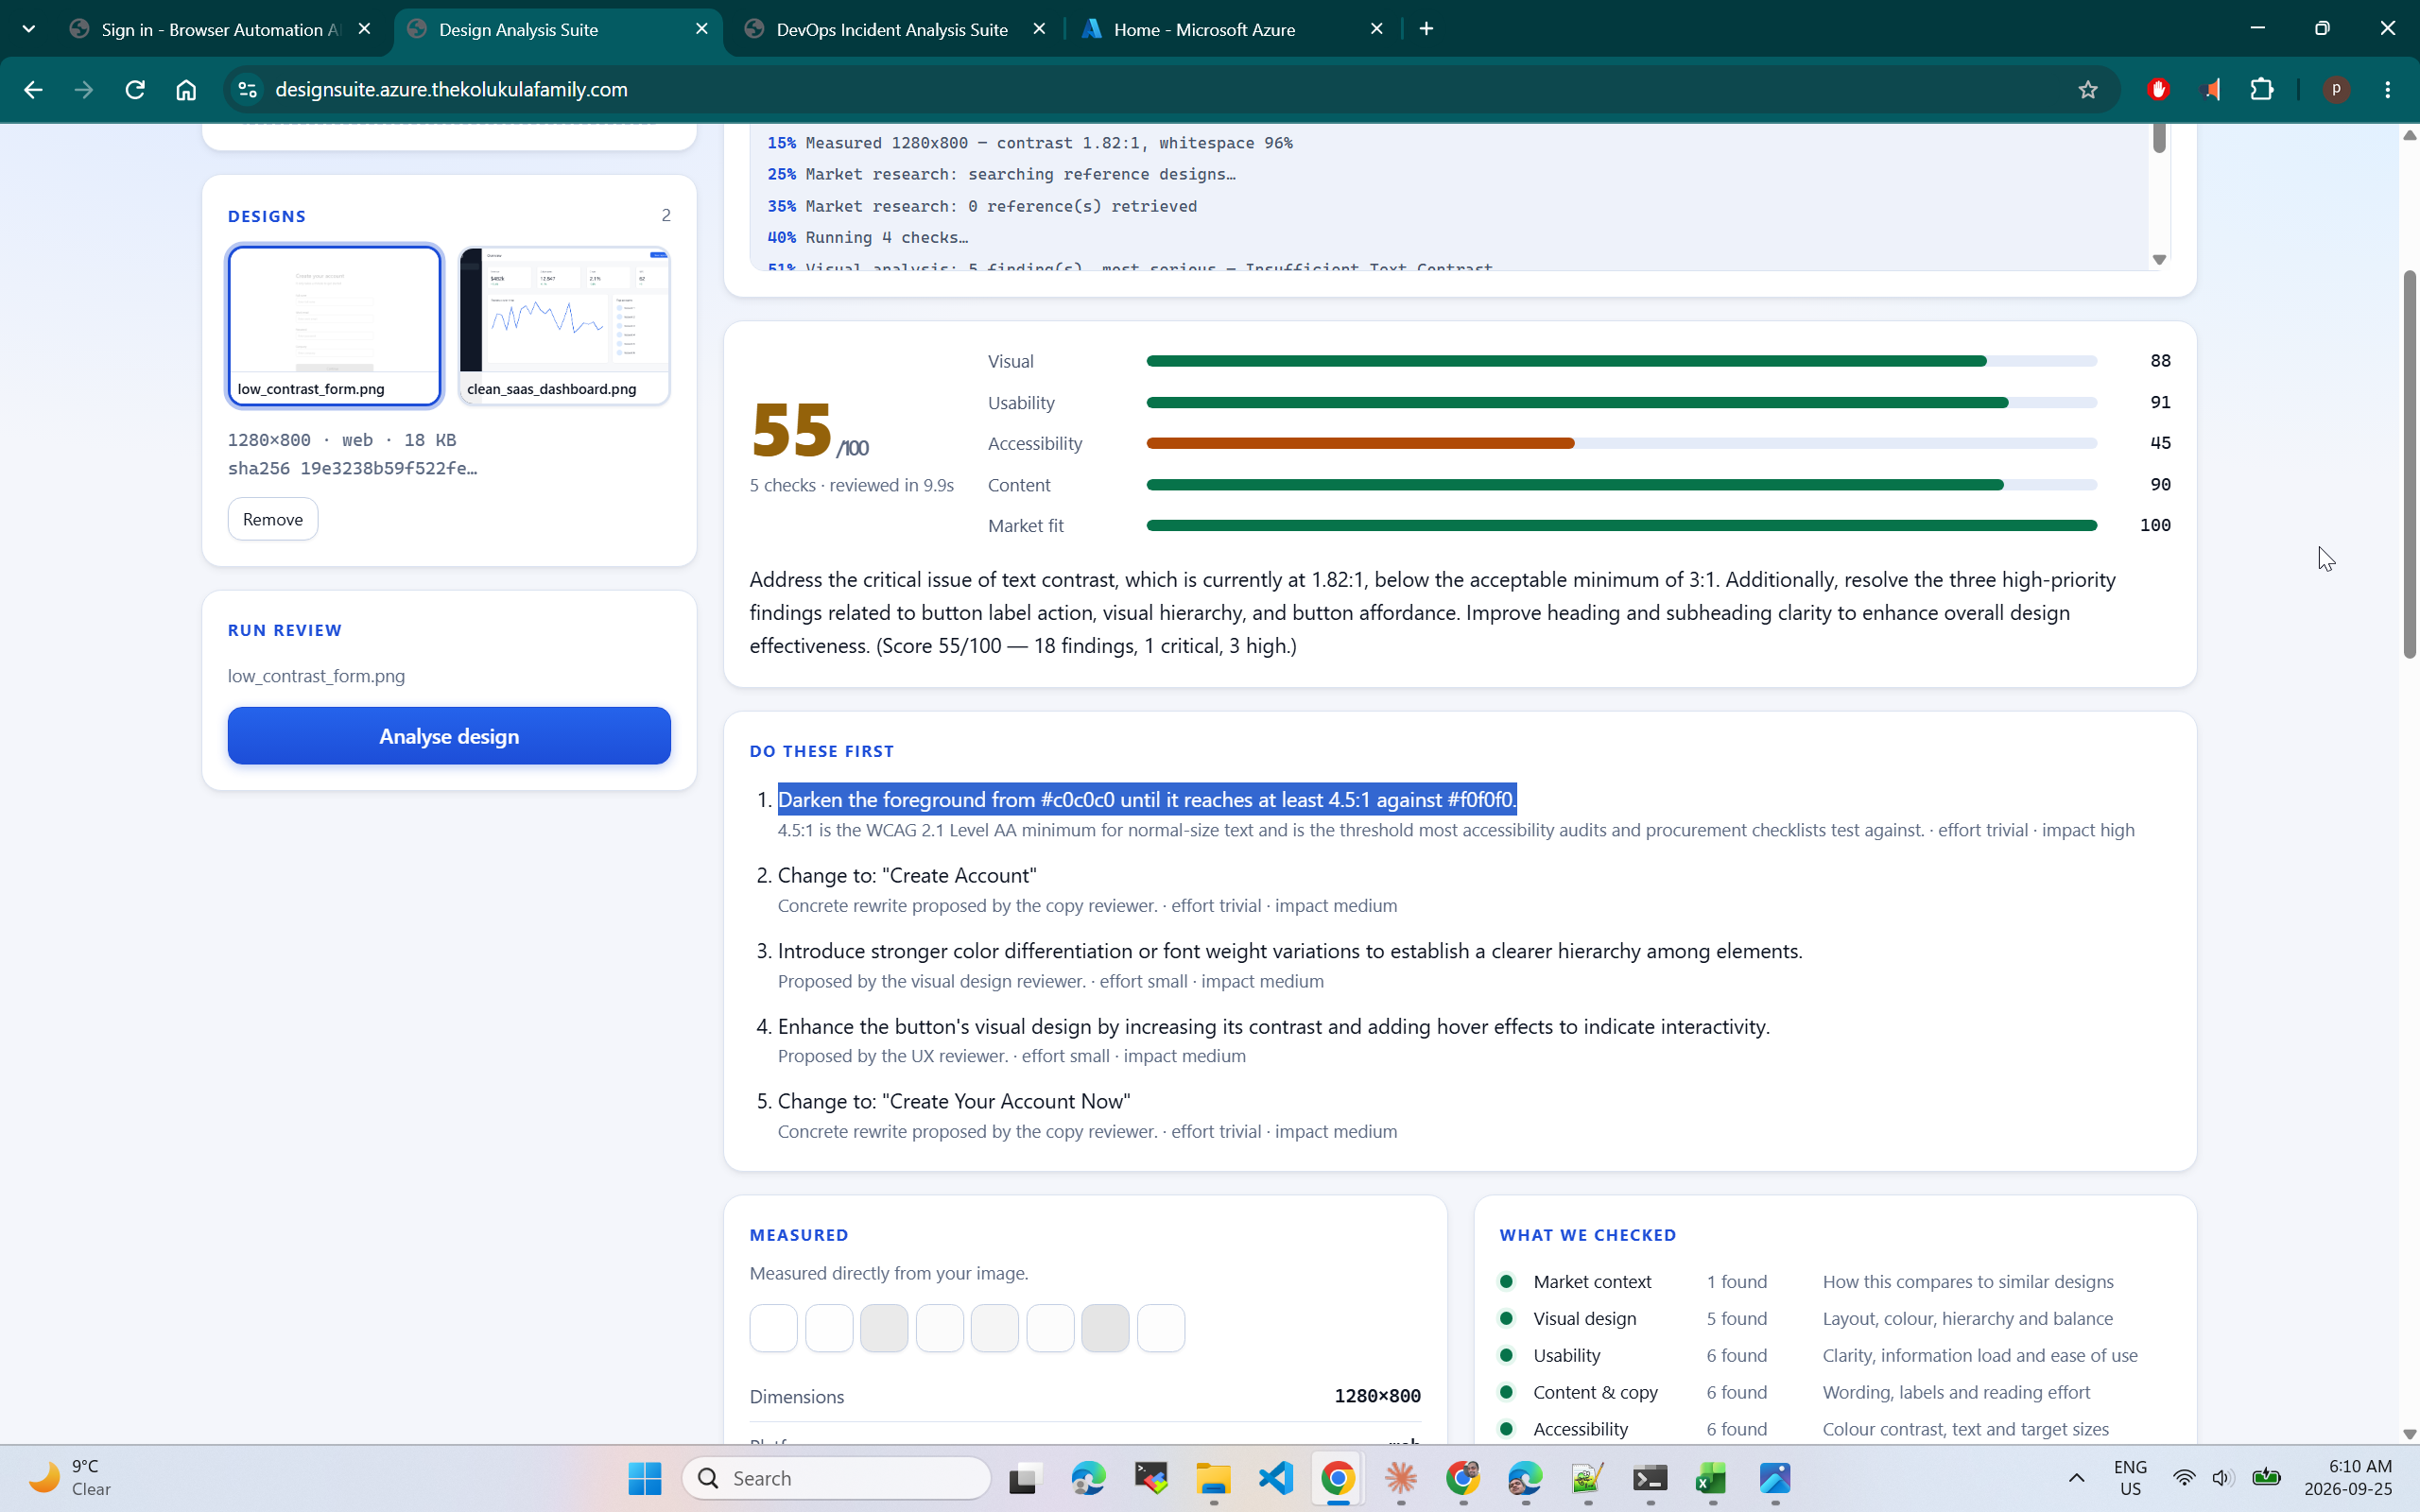This screenshot has height=1512, width=2420.
Task: Open File Explorer from the taskbar
Action: 1213,1478
